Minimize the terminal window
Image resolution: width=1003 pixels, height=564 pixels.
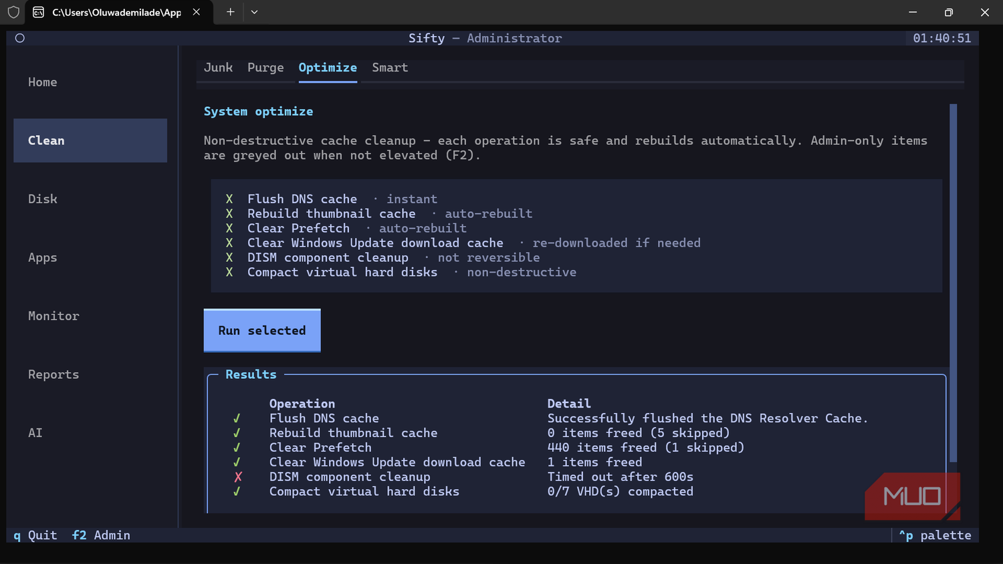point(913,12)
